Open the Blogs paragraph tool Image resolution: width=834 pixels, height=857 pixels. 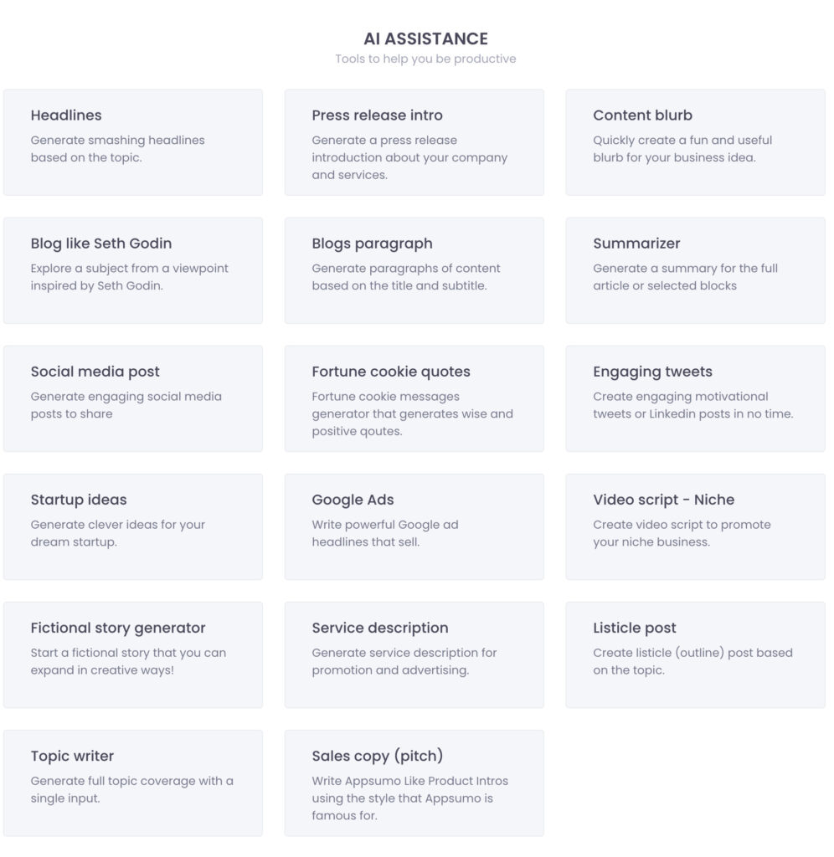point(414,269)
